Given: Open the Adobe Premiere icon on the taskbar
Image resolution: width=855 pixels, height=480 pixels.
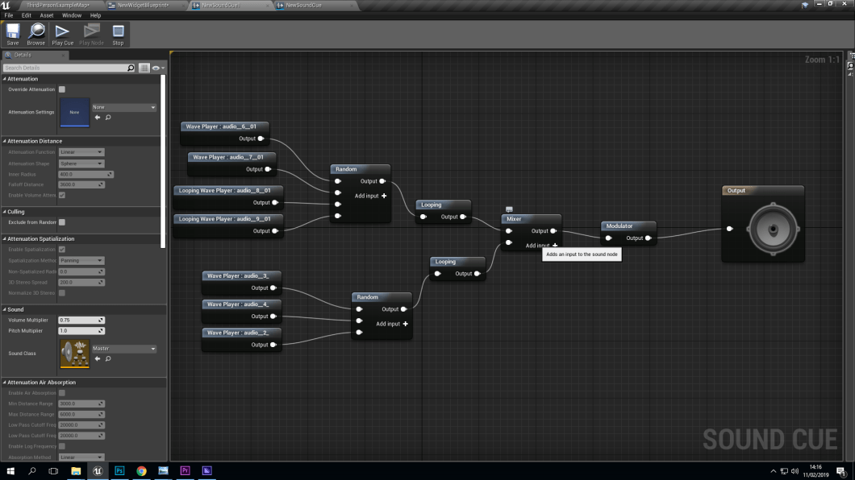Looking at the screenshot, I should [x=185, y=470].
